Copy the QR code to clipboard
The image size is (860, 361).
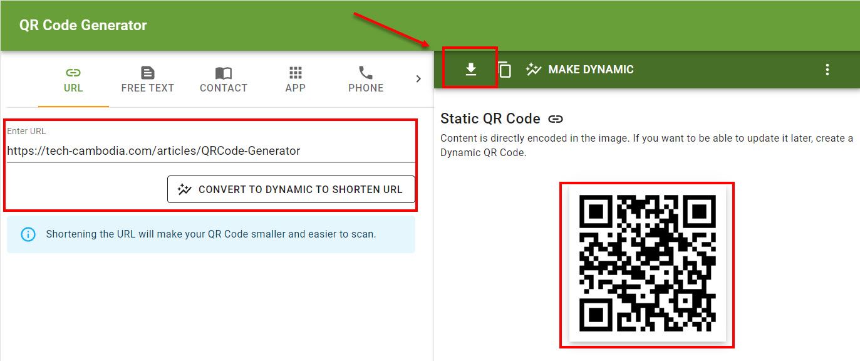coord(504,70)
